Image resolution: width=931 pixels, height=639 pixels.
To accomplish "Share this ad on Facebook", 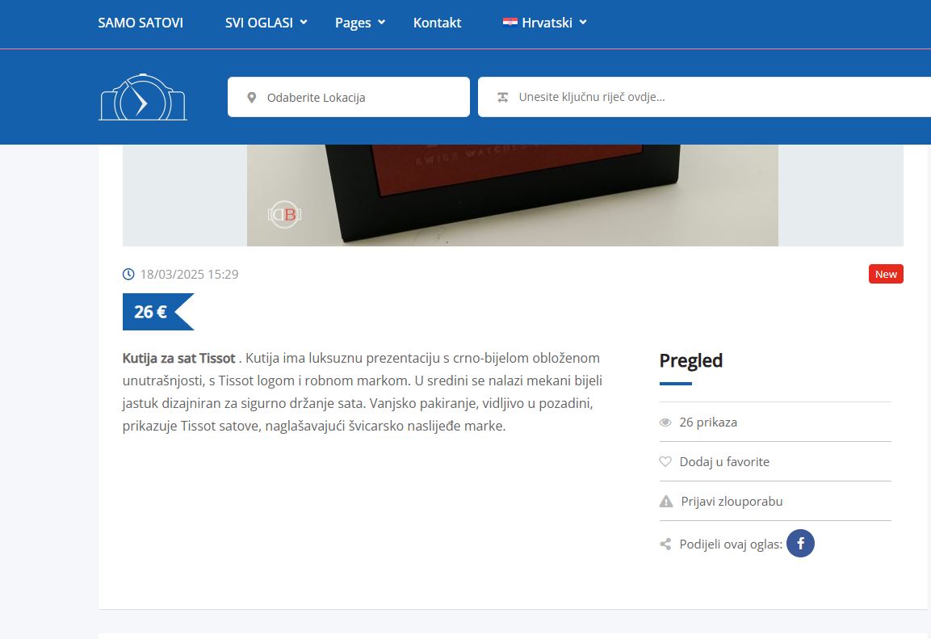I will pos(800,544).
